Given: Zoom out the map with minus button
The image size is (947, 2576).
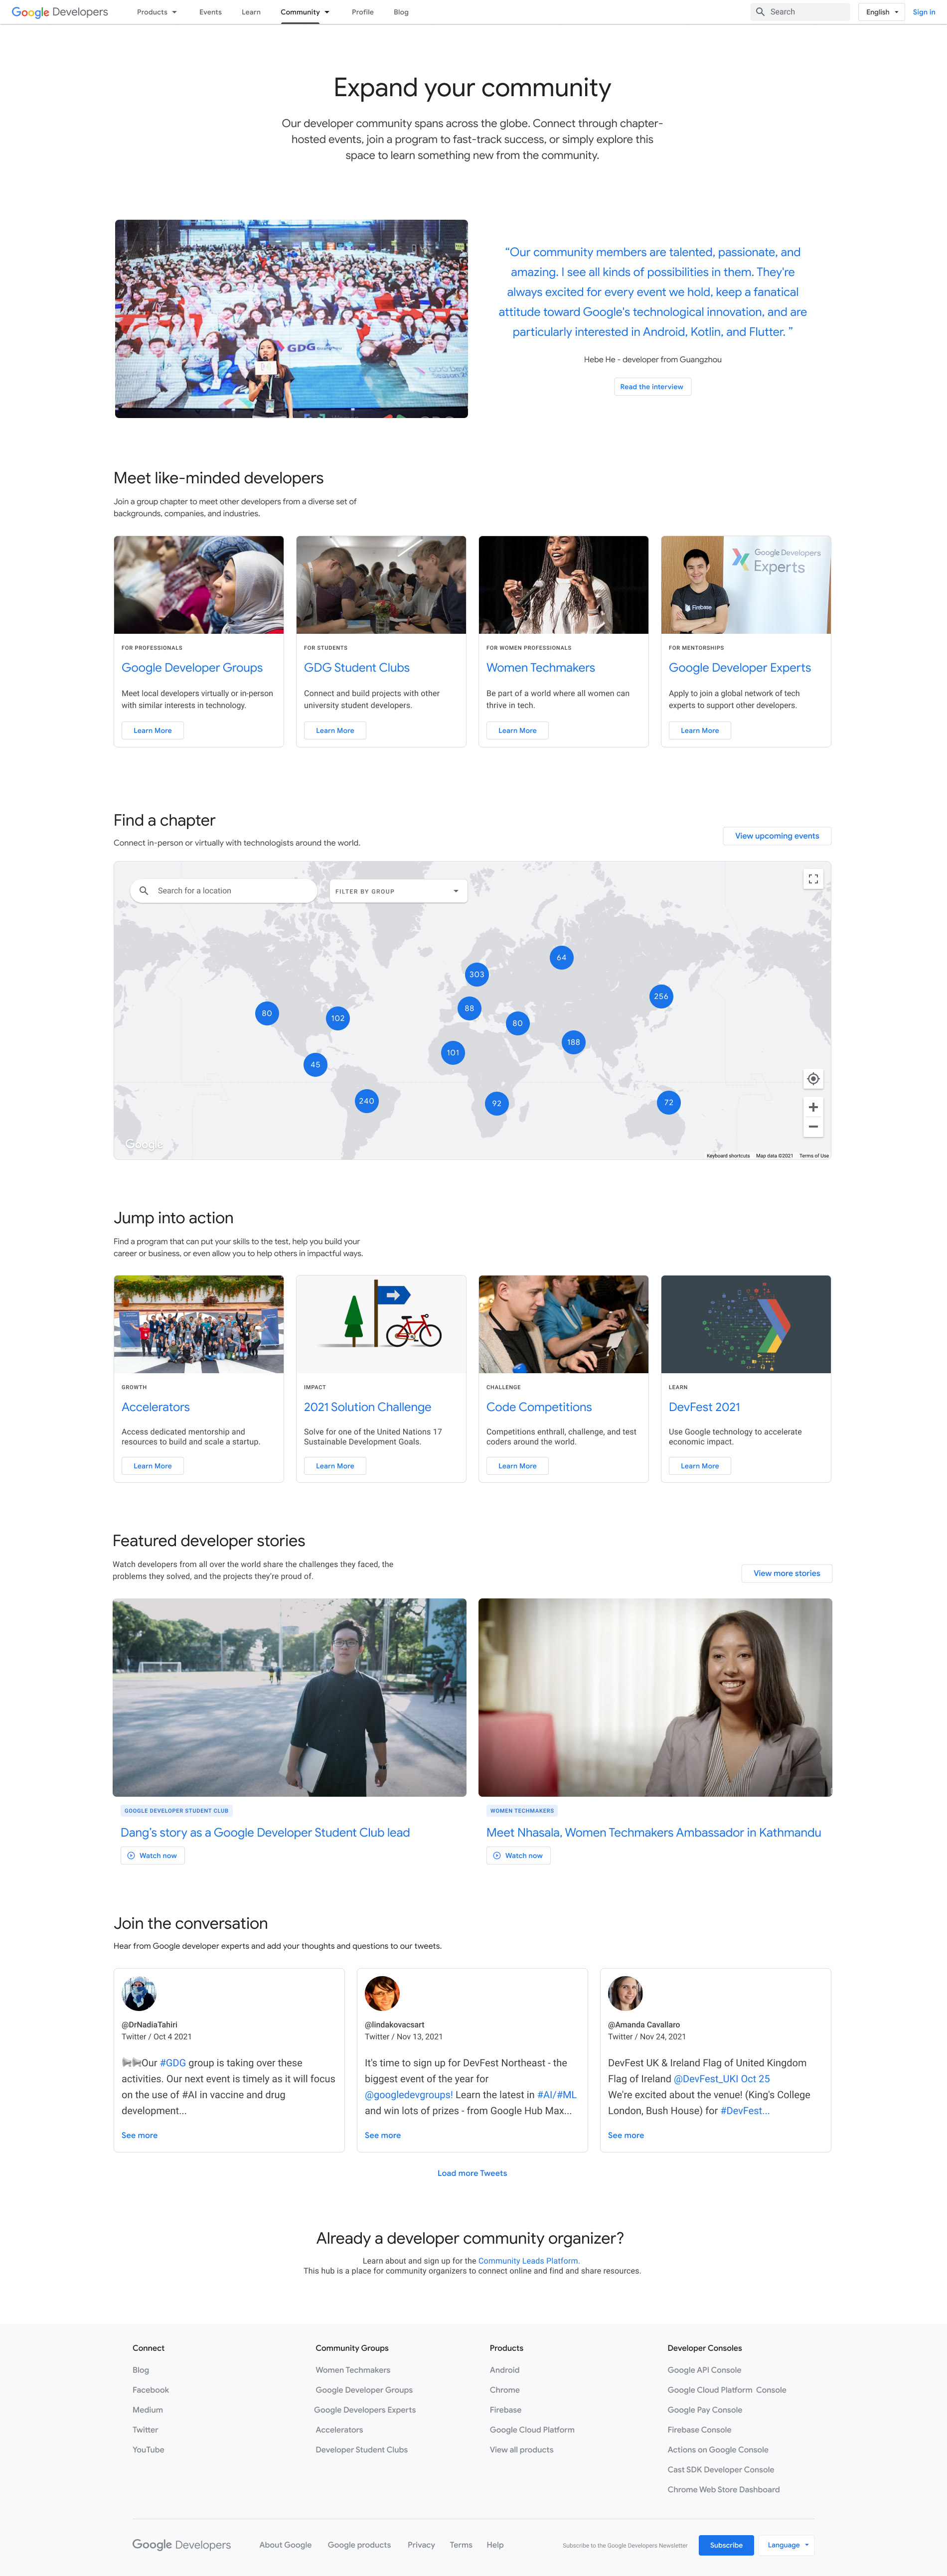Looking at the screenshot, I should [x=813, y=1127].
